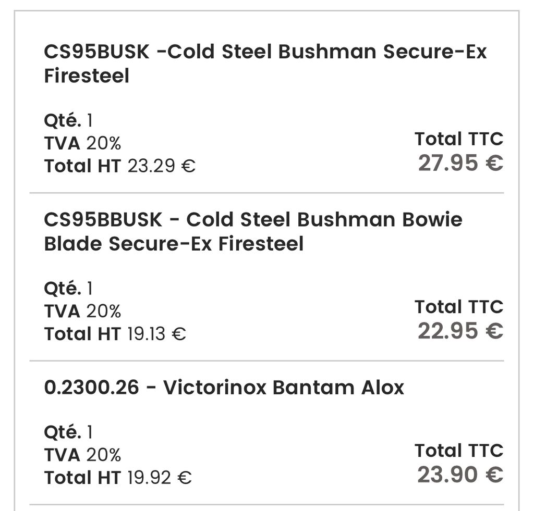Click the Total HT 19.92 € amount
The width and height of the screenshot is (534, 511).
pos(159,478)
